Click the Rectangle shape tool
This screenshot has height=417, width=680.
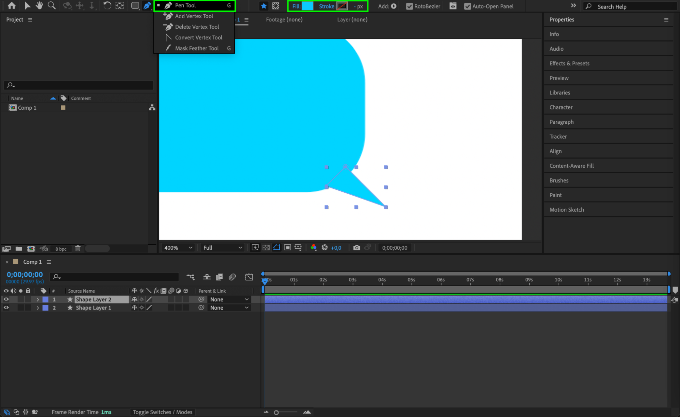[135, 5]
